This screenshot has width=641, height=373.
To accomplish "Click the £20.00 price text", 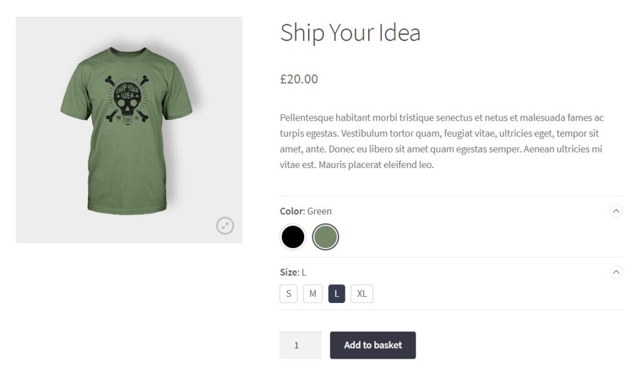I will (x=299, y=79).
